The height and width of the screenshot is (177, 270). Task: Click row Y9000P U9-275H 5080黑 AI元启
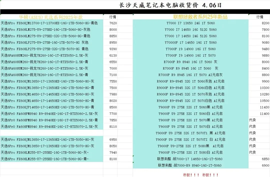(x=190, y=146)
